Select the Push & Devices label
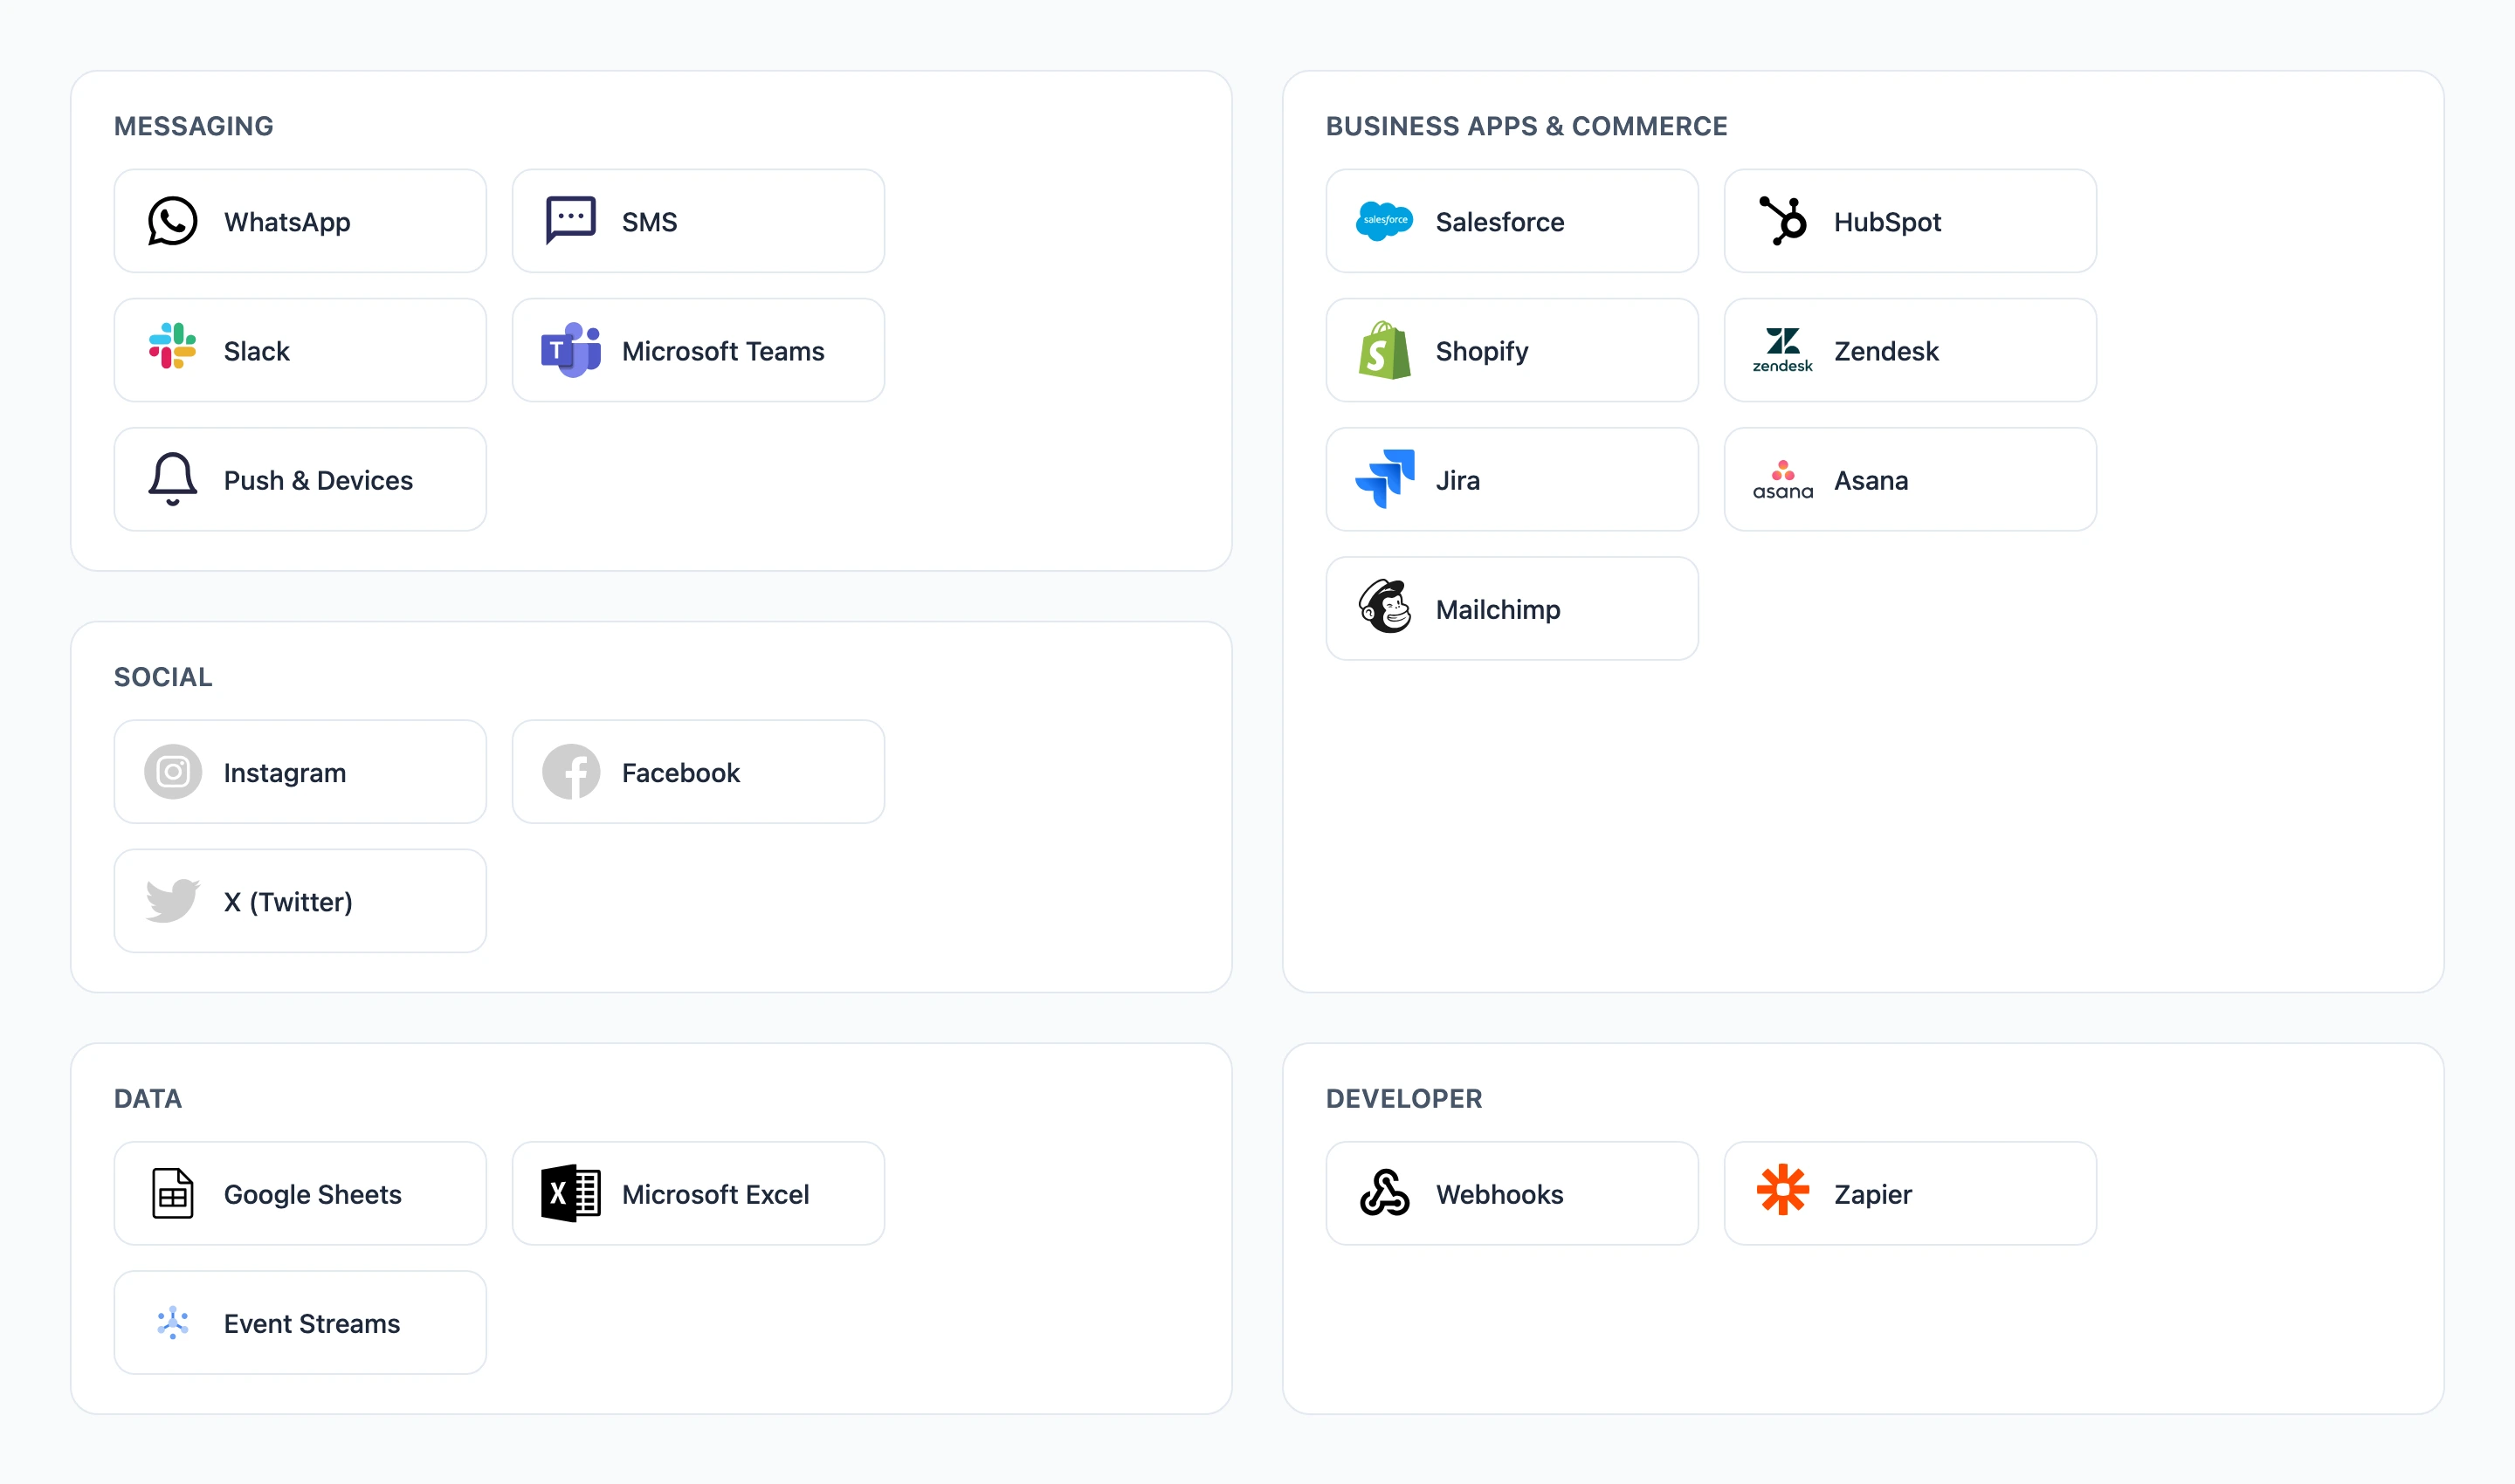The image size is (2515, 1484). pyautogui.click(x=318, y=480)
